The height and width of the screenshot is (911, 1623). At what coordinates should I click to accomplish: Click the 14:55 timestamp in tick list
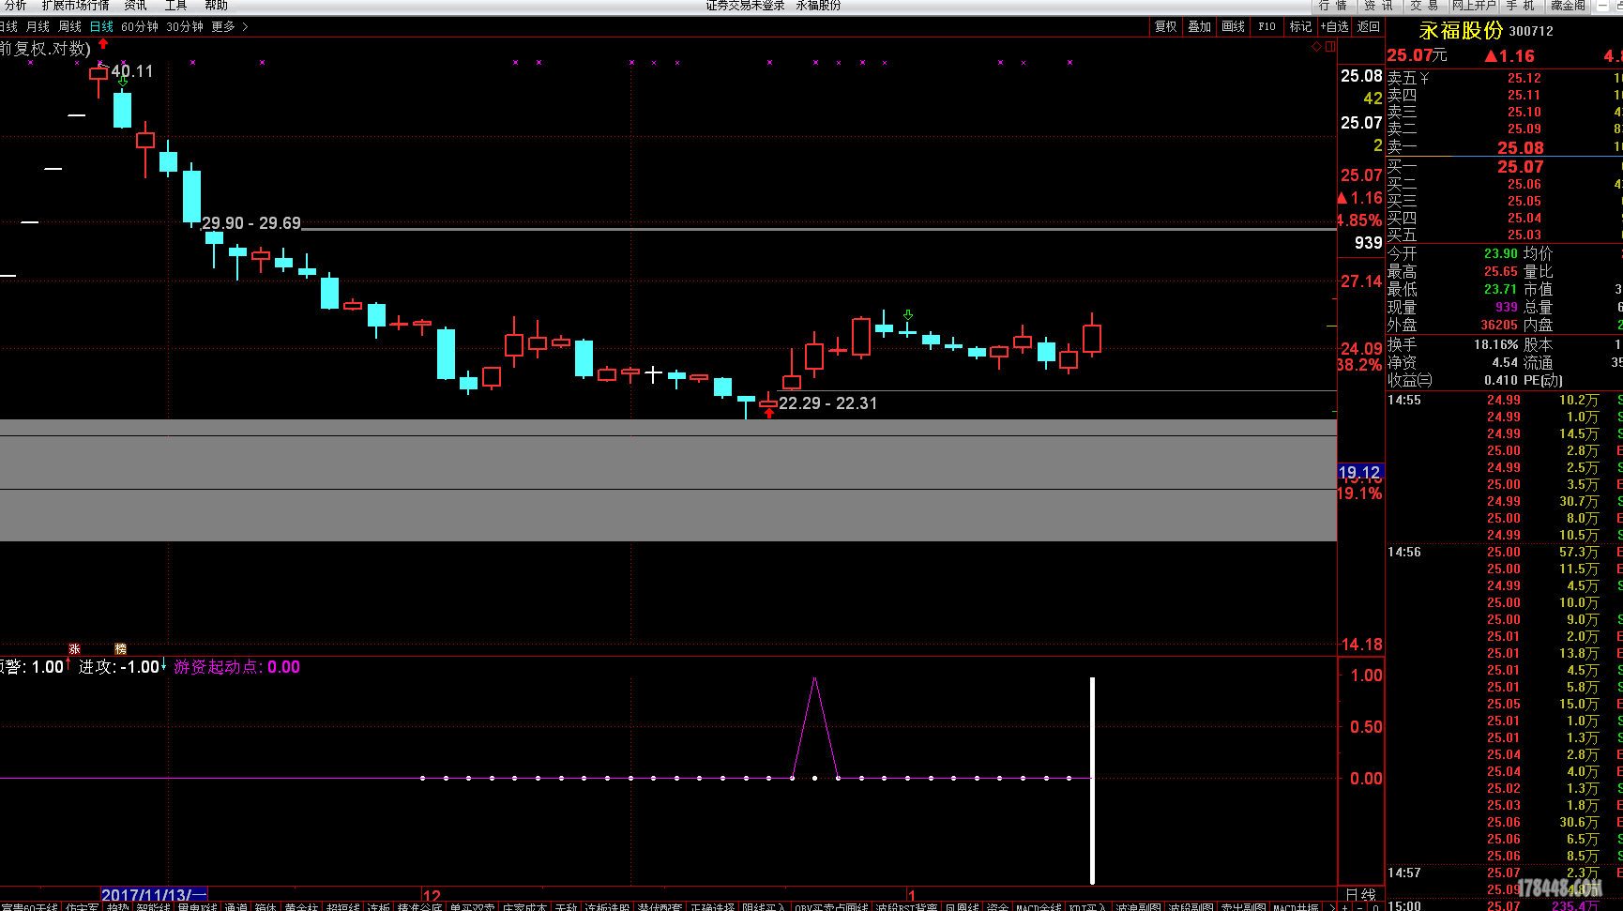(x=1404, y=400)
